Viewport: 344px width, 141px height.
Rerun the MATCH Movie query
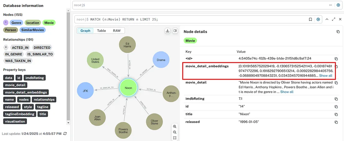coord(318,19)
